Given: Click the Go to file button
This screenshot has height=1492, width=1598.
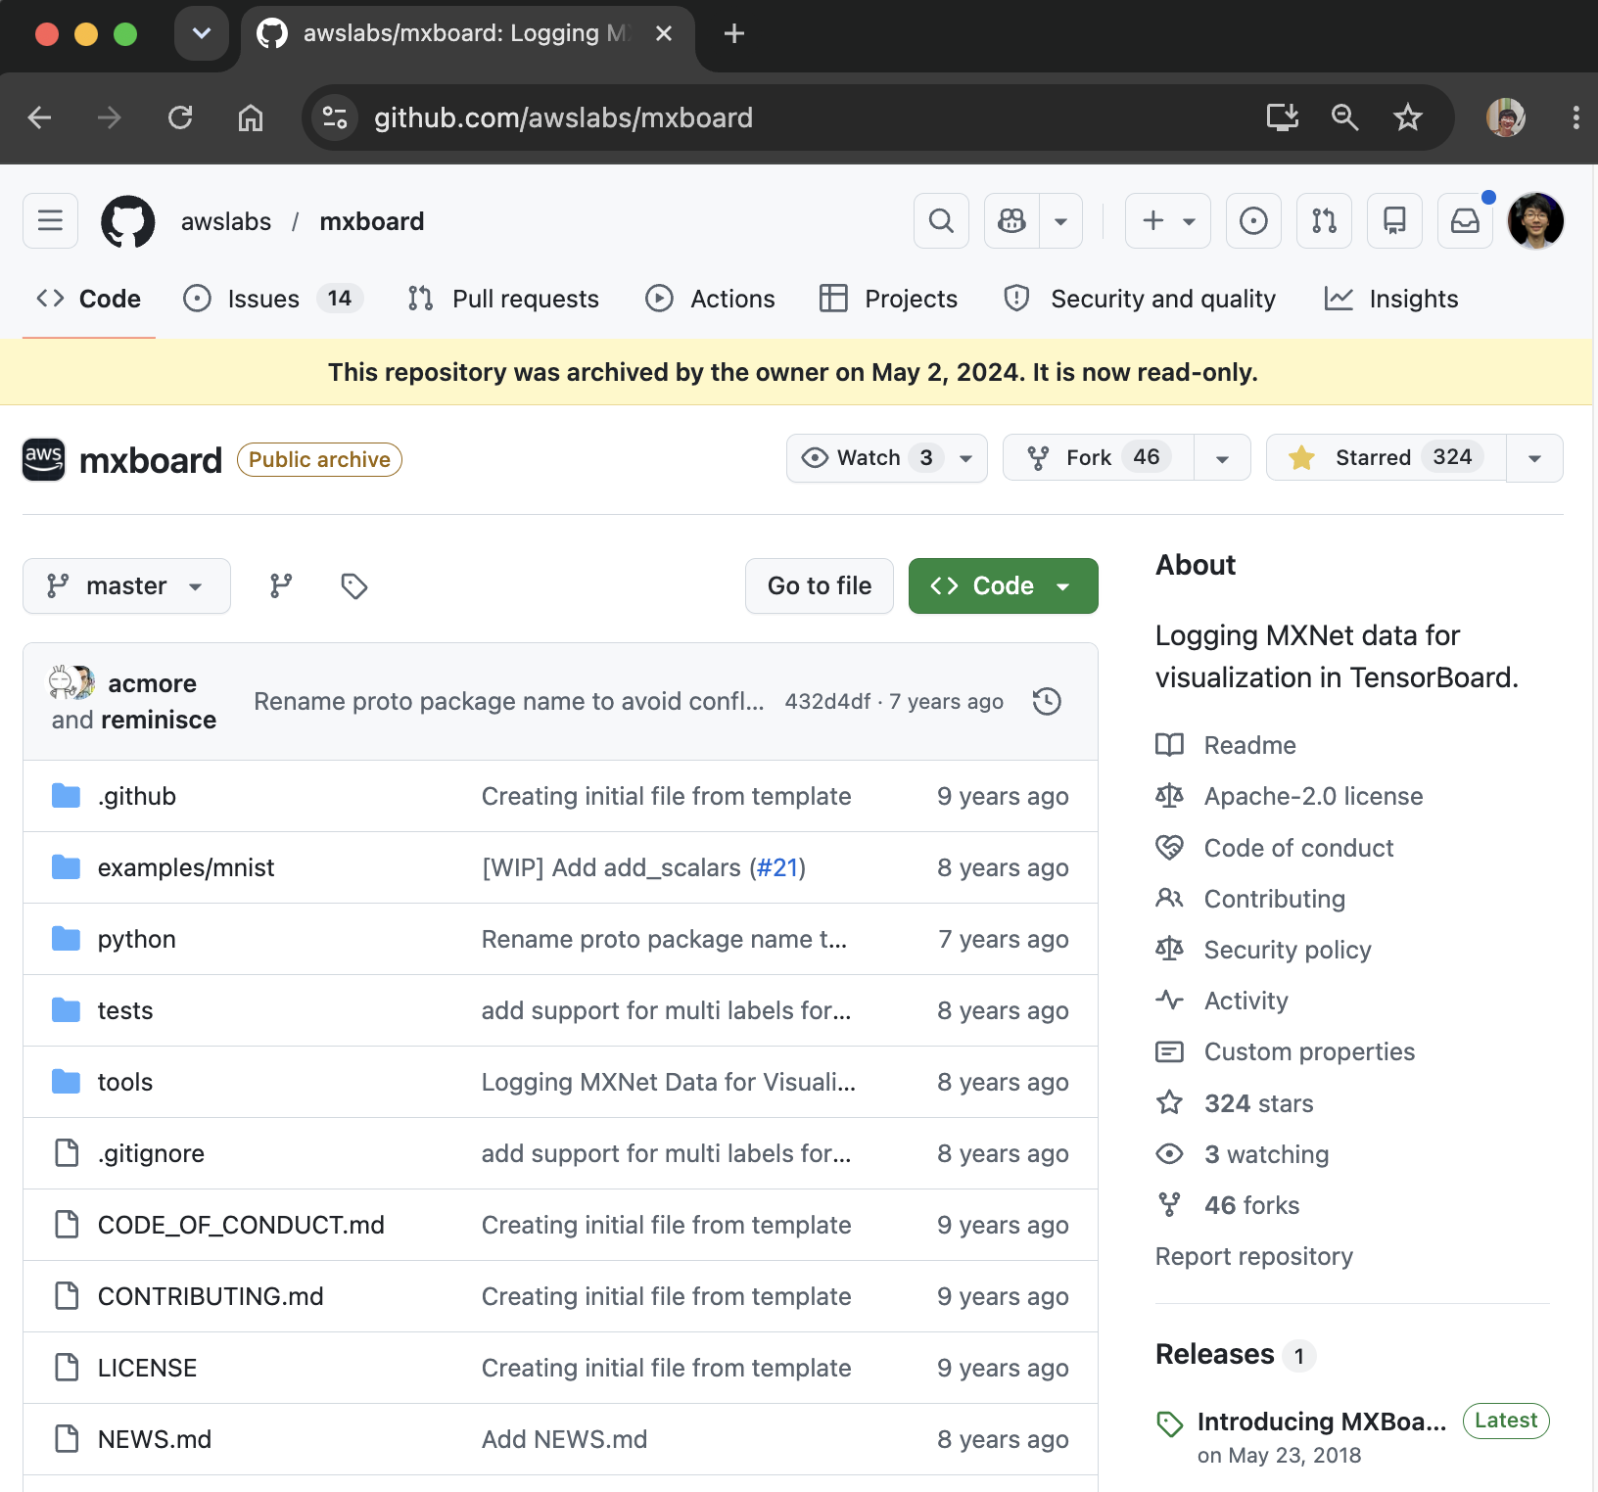Looking at the screenshot, I should tap(820, 585).
